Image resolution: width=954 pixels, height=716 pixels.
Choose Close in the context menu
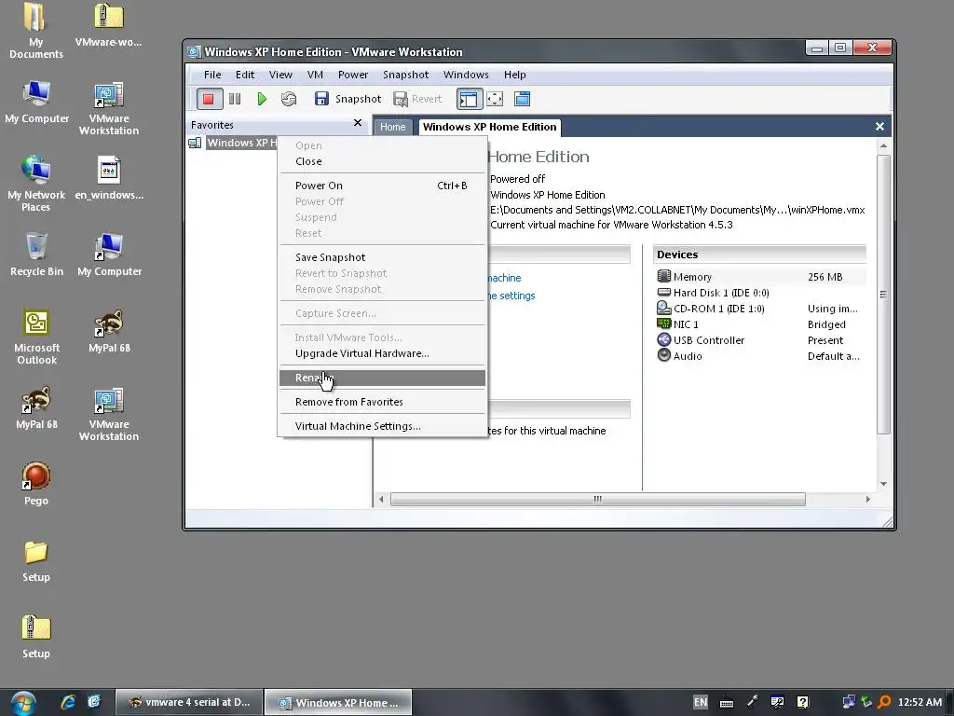pyautogui.click(x=383, y=161)
